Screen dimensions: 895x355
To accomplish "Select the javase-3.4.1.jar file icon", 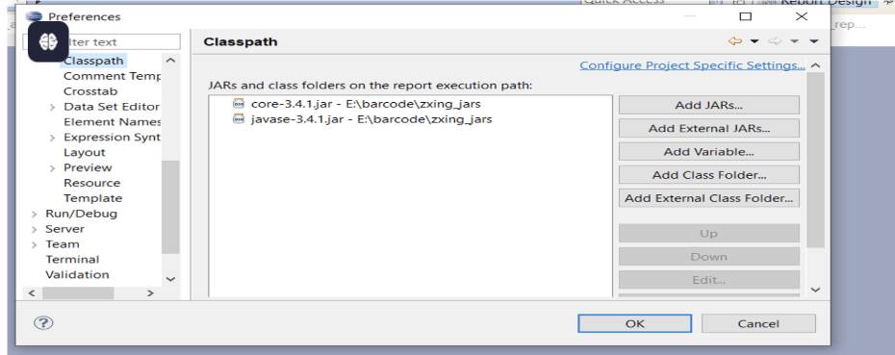I will pyautogui.click(x=239, y=119).
